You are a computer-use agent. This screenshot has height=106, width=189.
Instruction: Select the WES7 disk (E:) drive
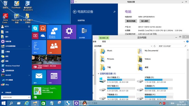(x=117, y=88)
